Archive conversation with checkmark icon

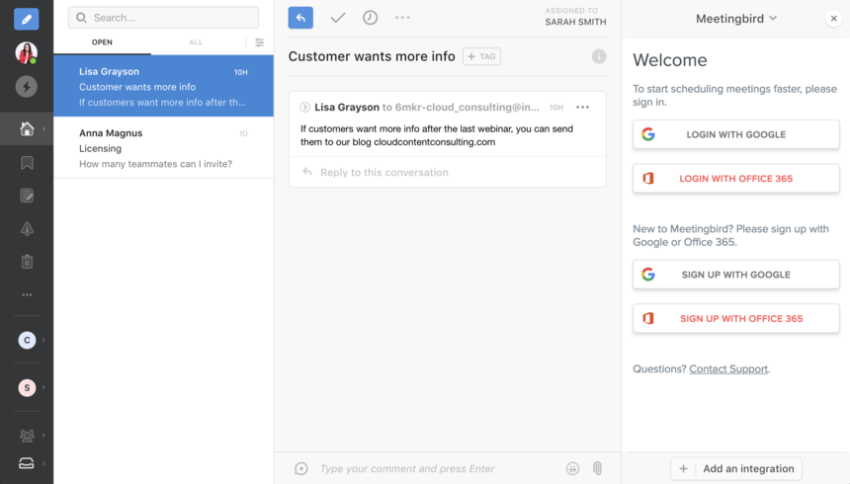(x=338, y=18)
